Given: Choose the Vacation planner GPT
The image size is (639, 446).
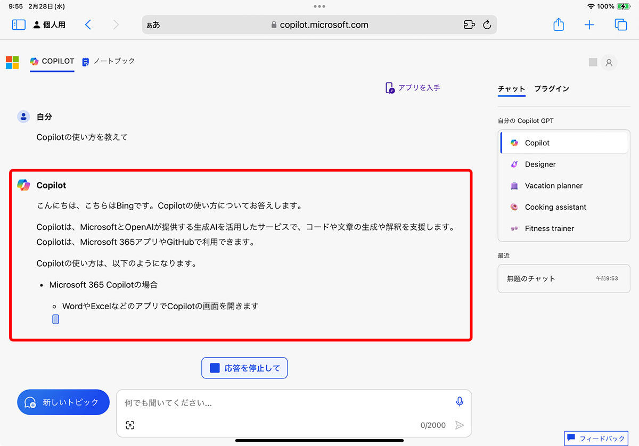Looking at the screenshot, I should click(x=564, y=186).
